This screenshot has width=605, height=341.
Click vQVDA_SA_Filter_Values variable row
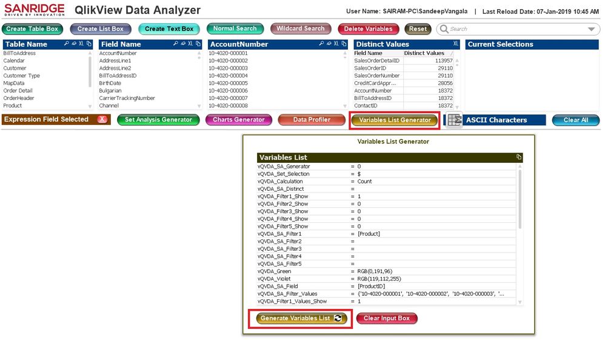click(x=387, y=294)
